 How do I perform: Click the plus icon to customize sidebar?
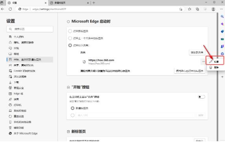pos(222,77)
